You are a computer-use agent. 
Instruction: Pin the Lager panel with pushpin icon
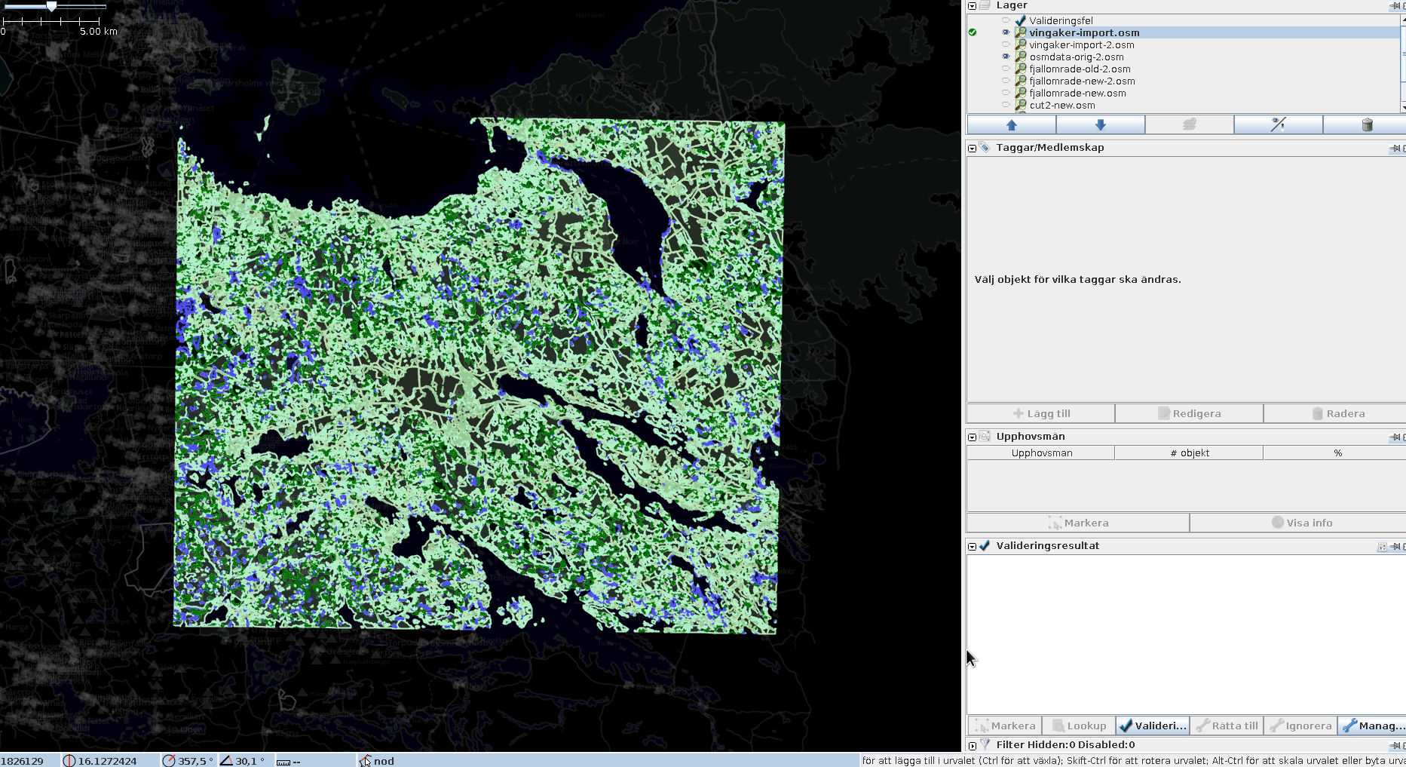1395,6
